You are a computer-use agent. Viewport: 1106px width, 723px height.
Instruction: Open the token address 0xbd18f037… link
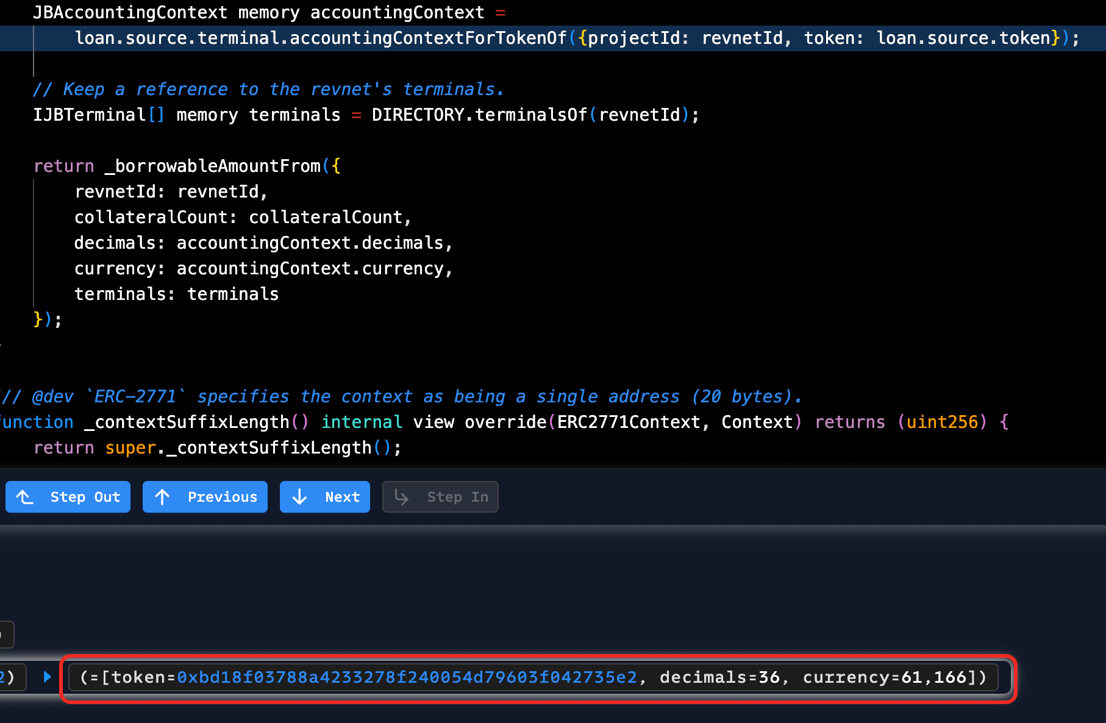click(x=407, y=677)
